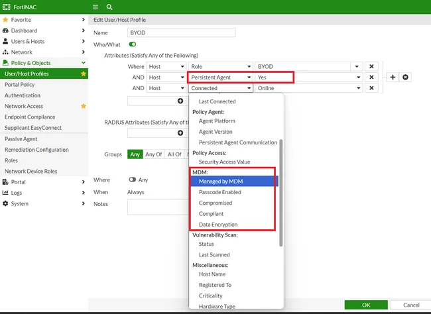Expand the Logs menu chevron
The width and height of the screenshot is (431, 314).
point(84,193)
